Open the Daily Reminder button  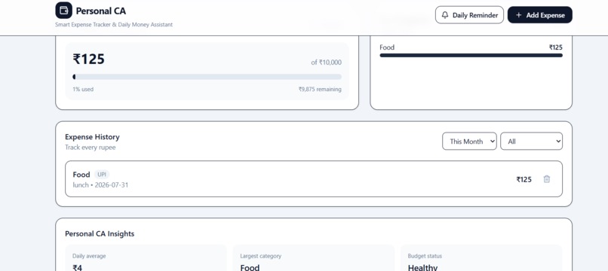coord(469,15)
